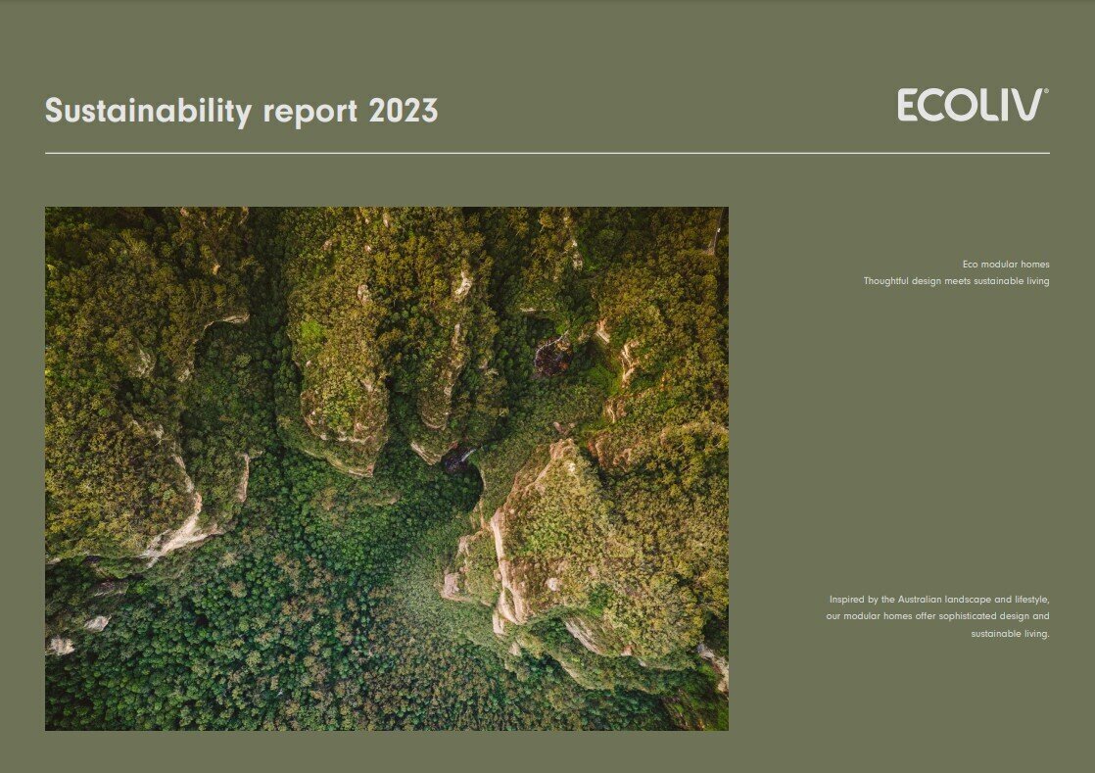
Task: Click the word 'Sustainability' in the title
Action: 148,111
